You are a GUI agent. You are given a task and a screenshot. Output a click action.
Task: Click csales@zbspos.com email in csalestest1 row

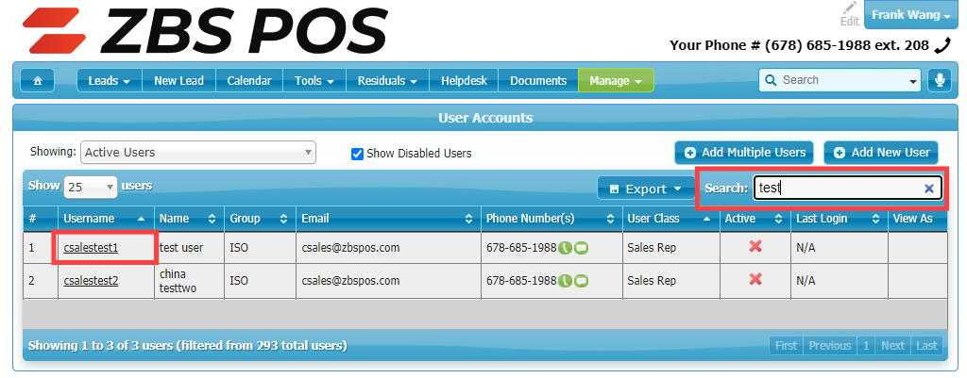350,248
